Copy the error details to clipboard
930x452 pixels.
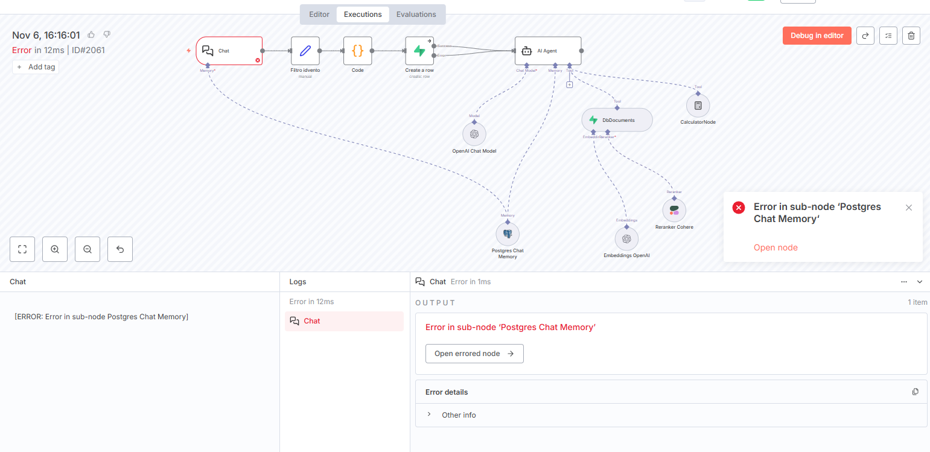[x=916, y=392]
